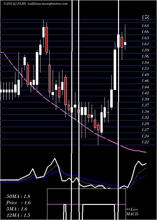Click the last white candlestick on the chart

(x=125, y=43)
